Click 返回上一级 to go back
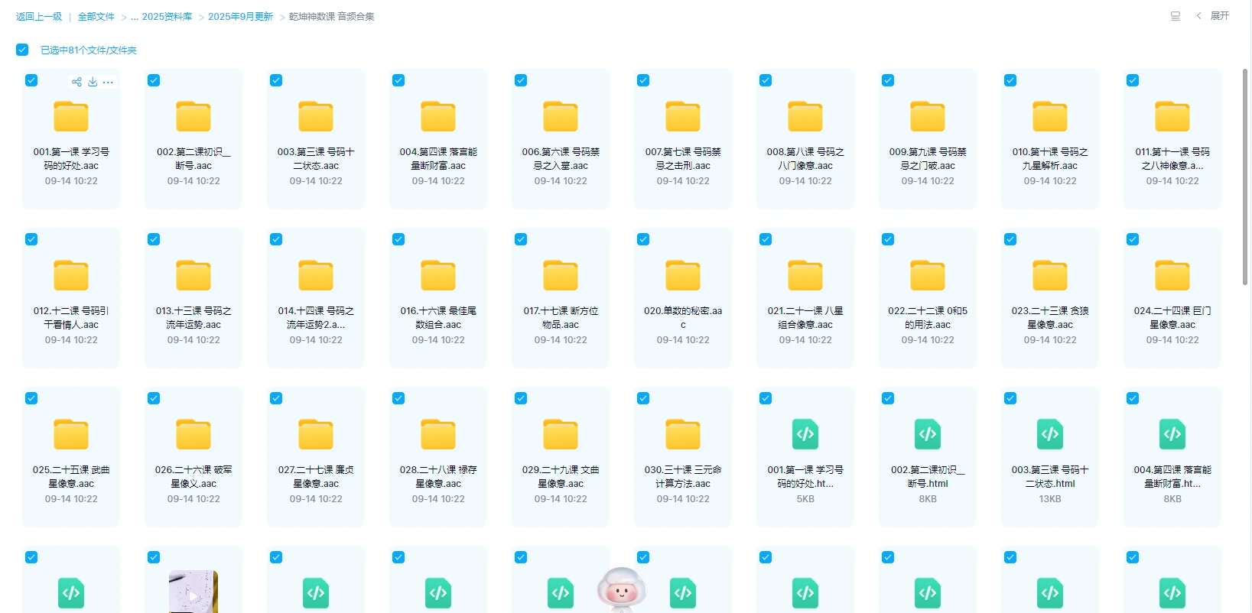This screenshot has height=613, width=1252. (x=39, y=17)
